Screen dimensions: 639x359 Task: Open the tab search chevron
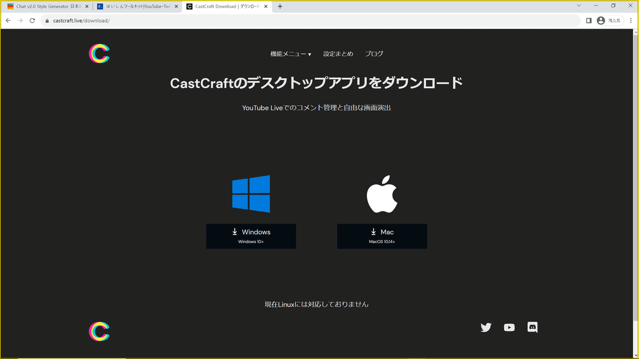tap(579, 5)
